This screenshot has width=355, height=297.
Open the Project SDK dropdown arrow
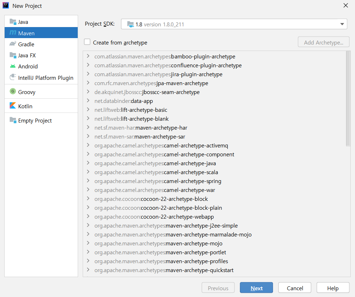(342, 24)
